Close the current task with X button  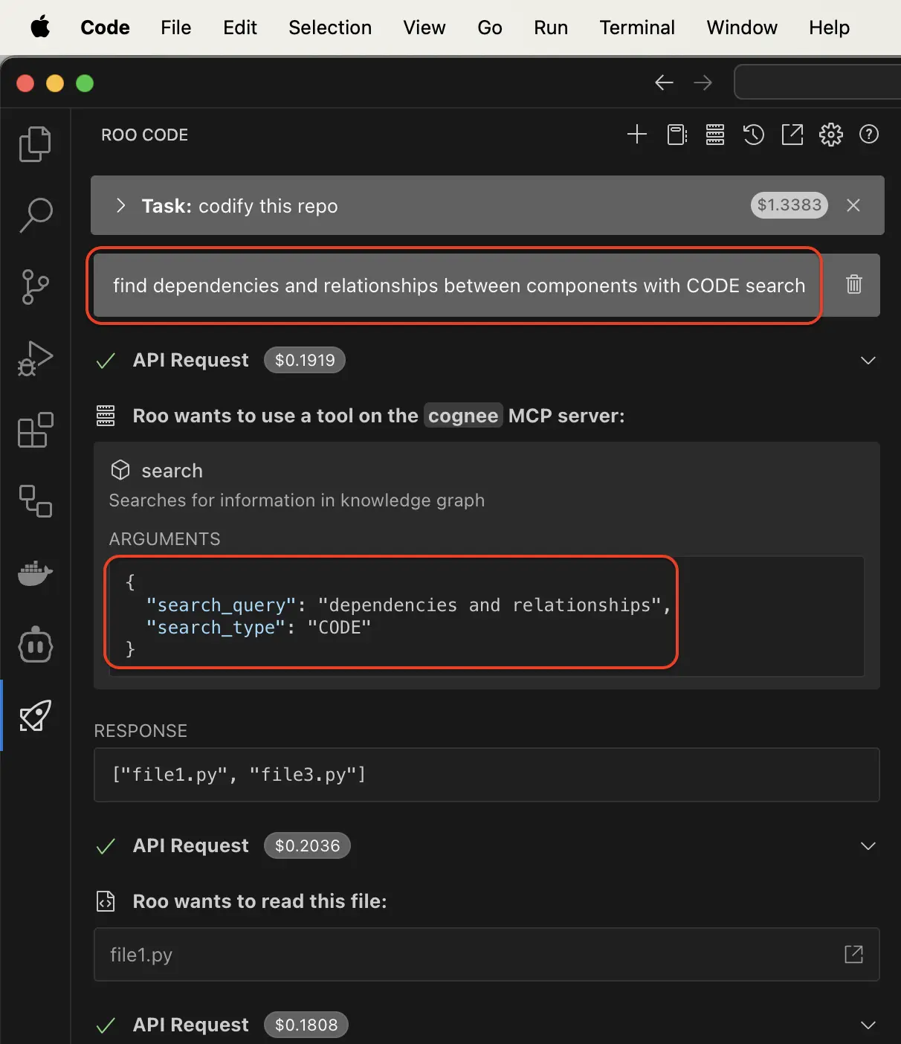click(853, 205)
